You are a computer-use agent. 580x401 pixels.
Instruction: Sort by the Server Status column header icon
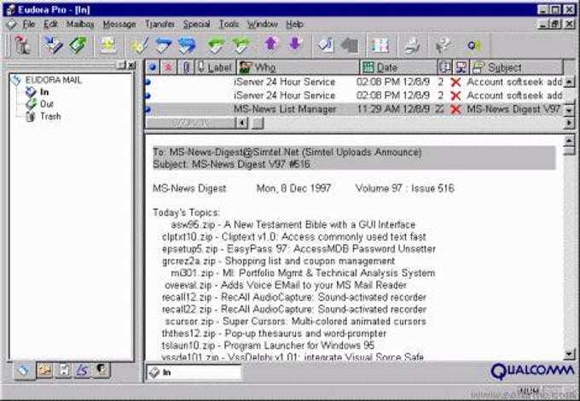click(x=461, y=67)
